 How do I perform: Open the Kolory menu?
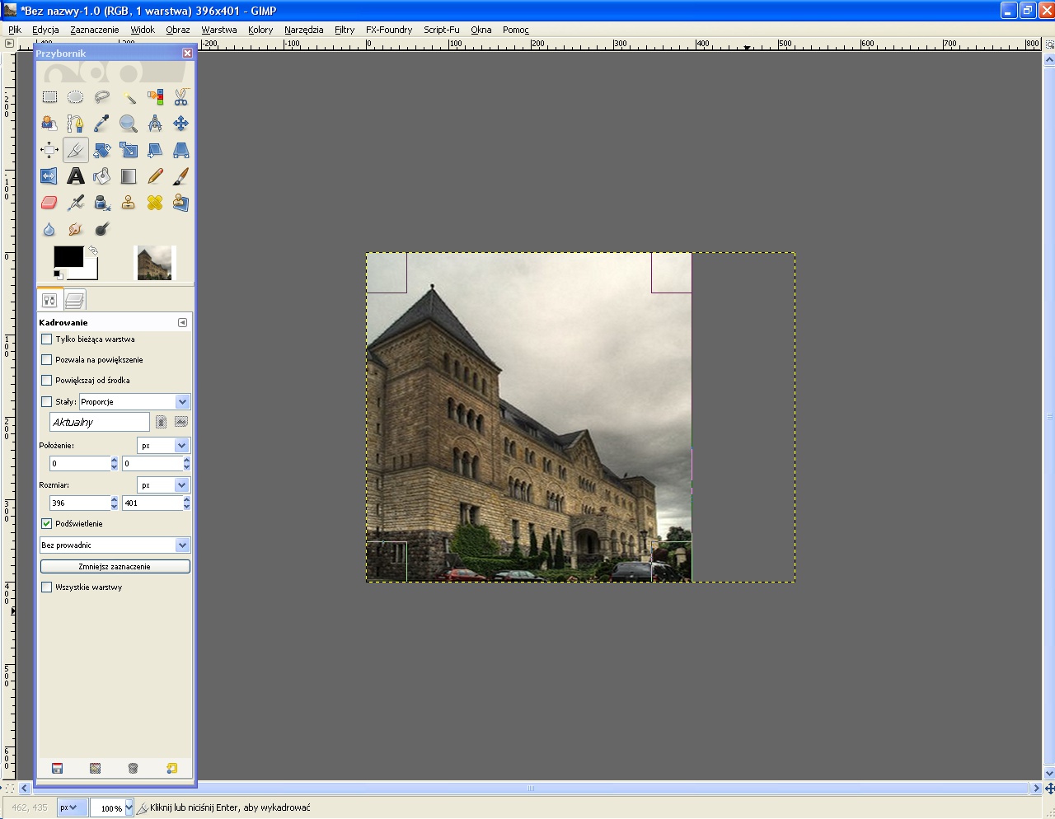(260, 30)
